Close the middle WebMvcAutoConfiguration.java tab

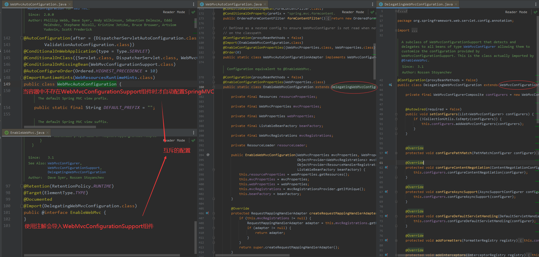pos(265,4)
